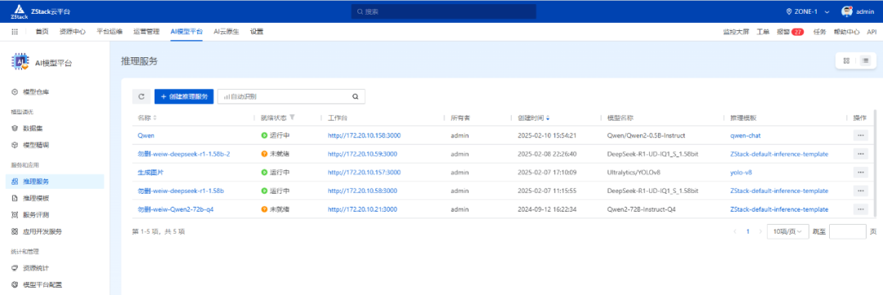Viewport: 883px width, 295px height.
Task: Open actions menu for 勿删-weiw-deepseek-r1-1.58b-2 row
Action: tap(860, 154)
